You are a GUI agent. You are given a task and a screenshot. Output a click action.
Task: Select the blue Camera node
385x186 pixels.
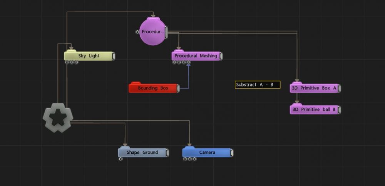pyautogui.click(x=207, y=153)
